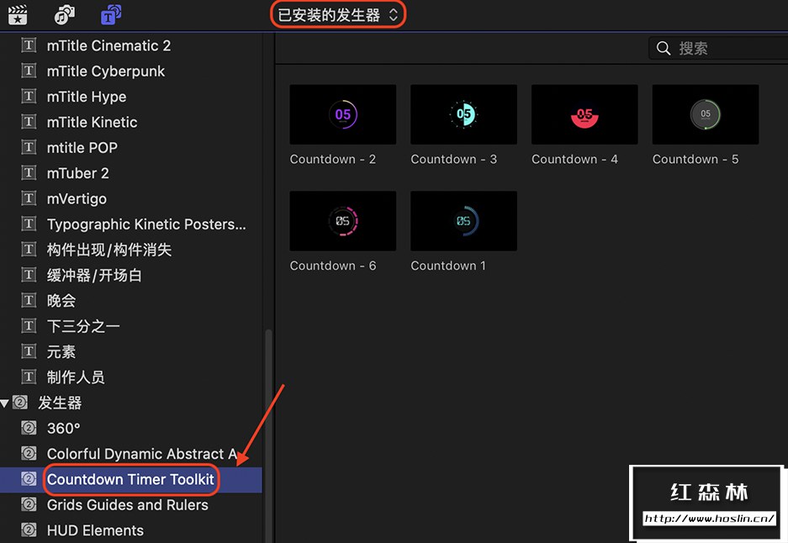Click title icon beside 晚会
788x543 pixels.
29,301
